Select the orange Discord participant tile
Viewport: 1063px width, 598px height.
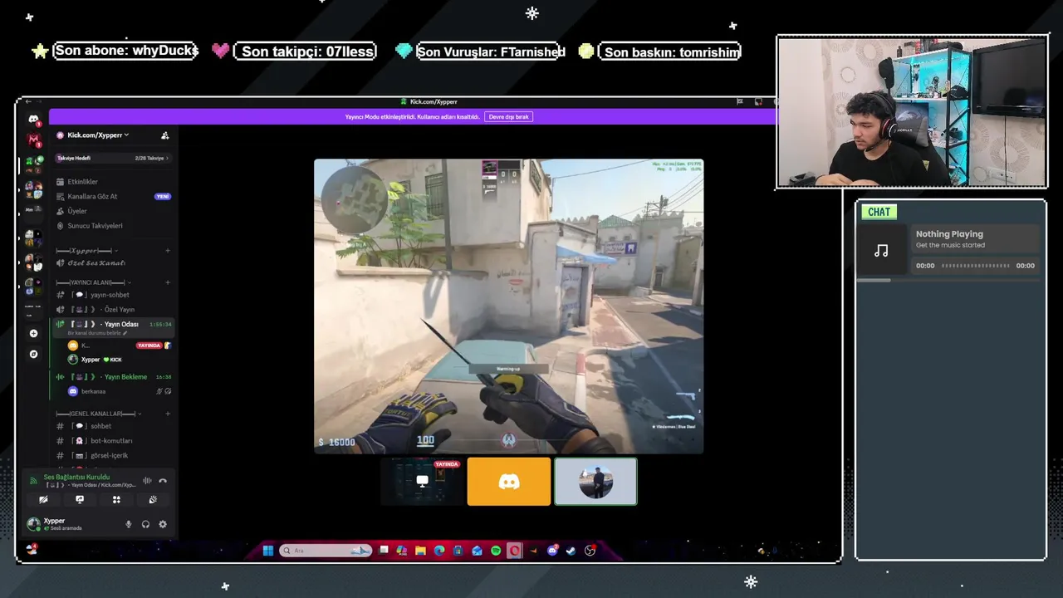[x=509, y=481]
